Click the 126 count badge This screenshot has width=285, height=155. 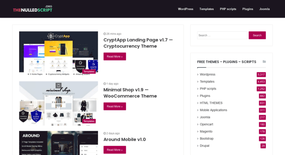click(x=262, y=139)
